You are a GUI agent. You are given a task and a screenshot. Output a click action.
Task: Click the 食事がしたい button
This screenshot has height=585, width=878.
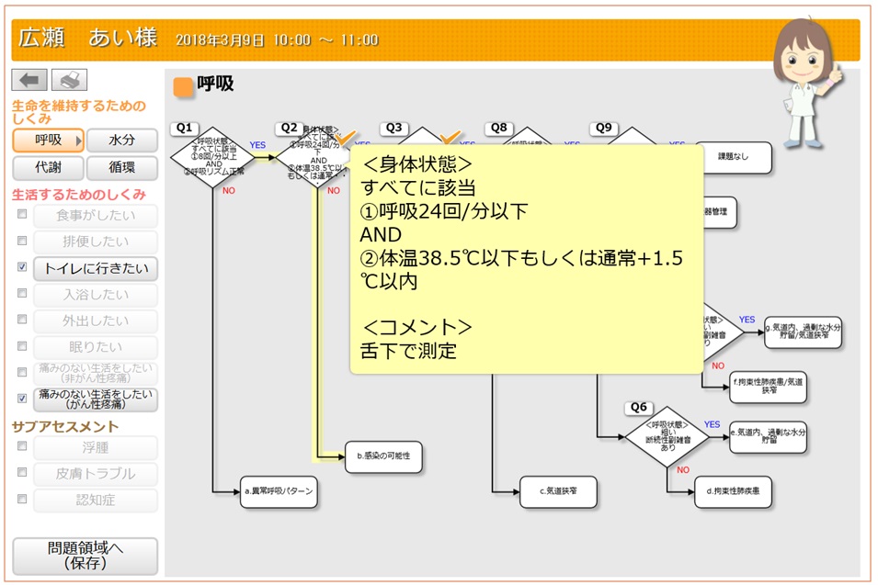pos(96,216)
